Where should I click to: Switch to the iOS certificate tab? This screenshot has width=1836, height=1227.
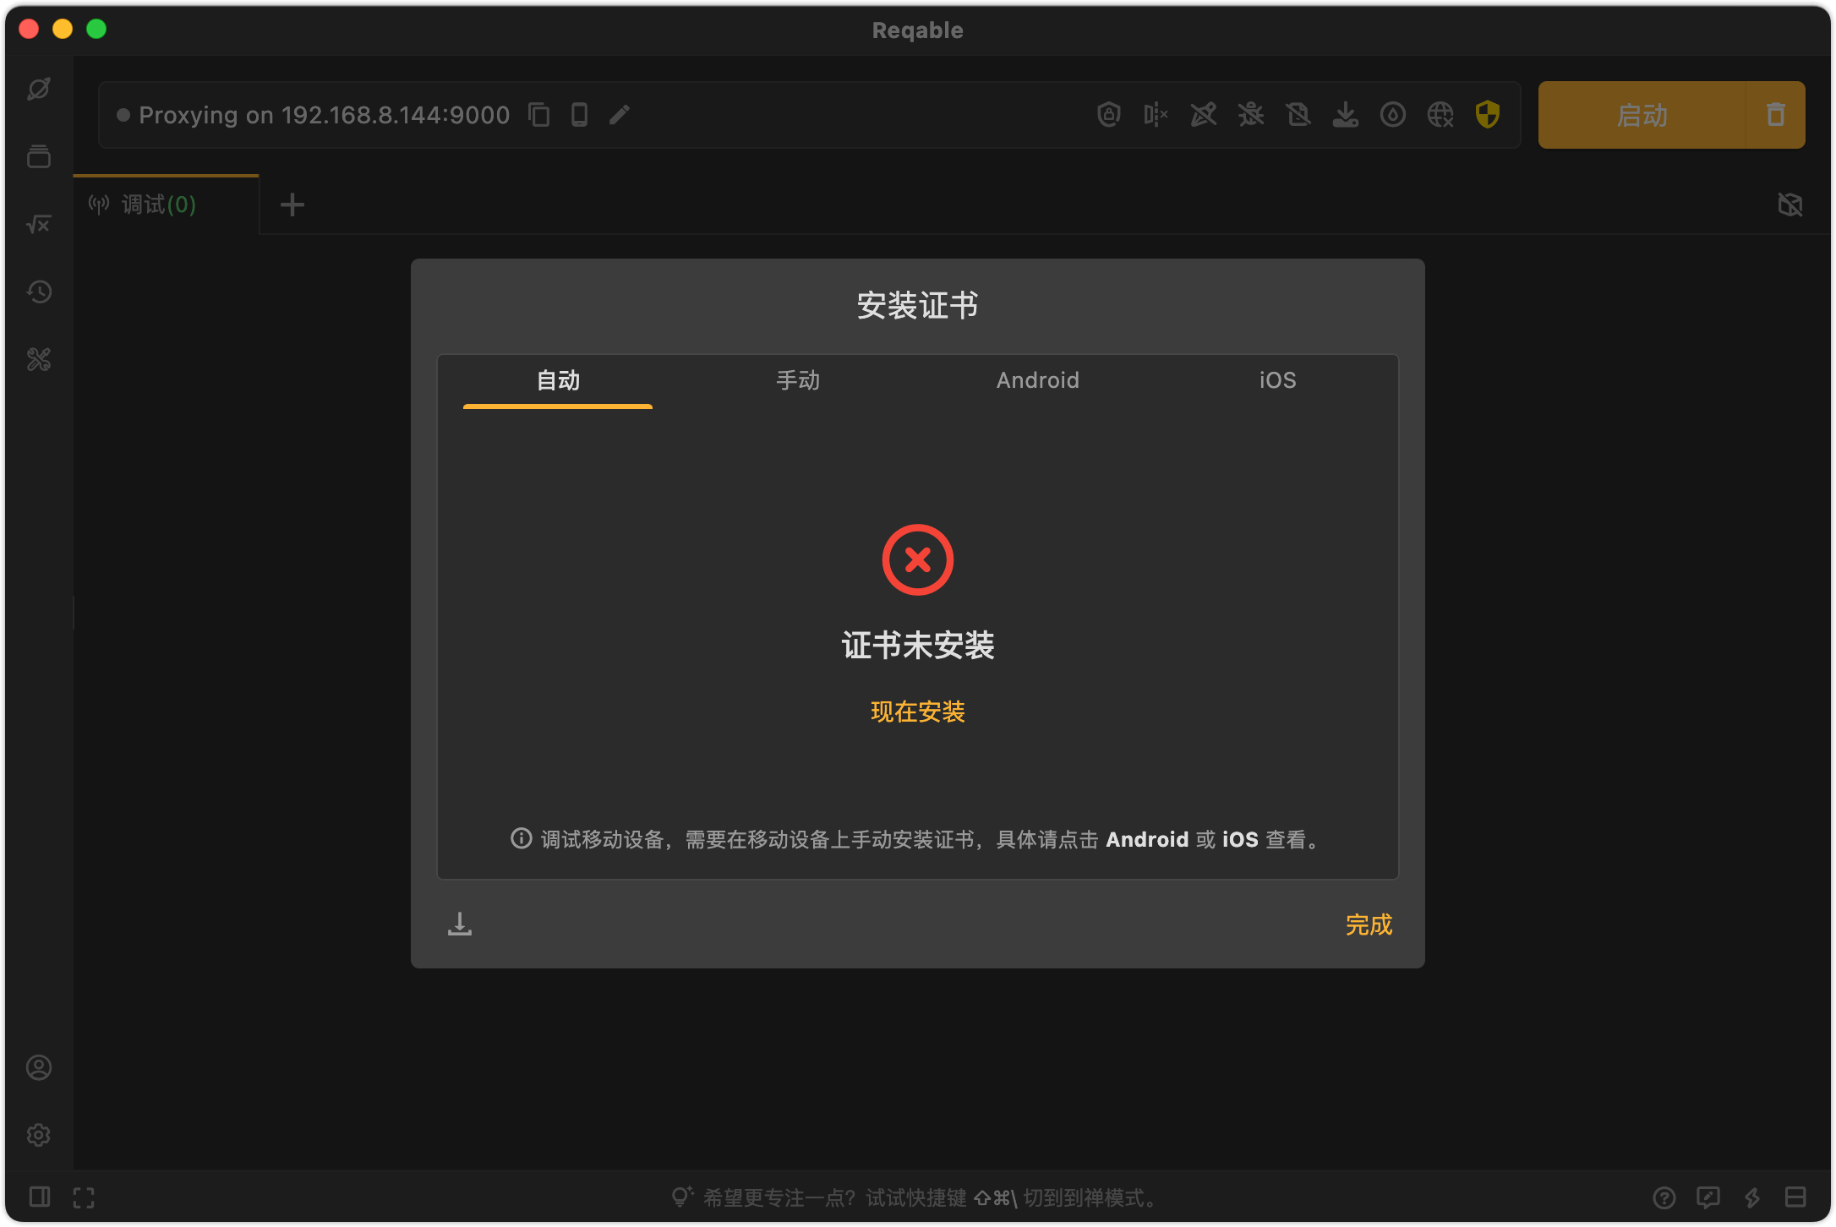[x=1276, y=380]
